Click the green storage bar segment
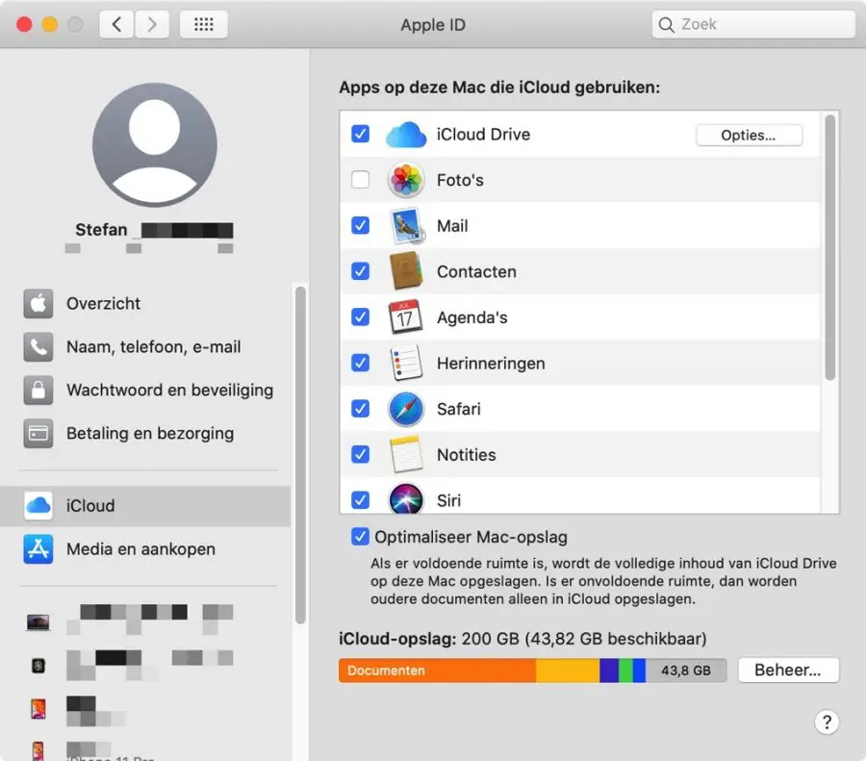This screenshot has height=761, width=866. (x=625, y=671)
